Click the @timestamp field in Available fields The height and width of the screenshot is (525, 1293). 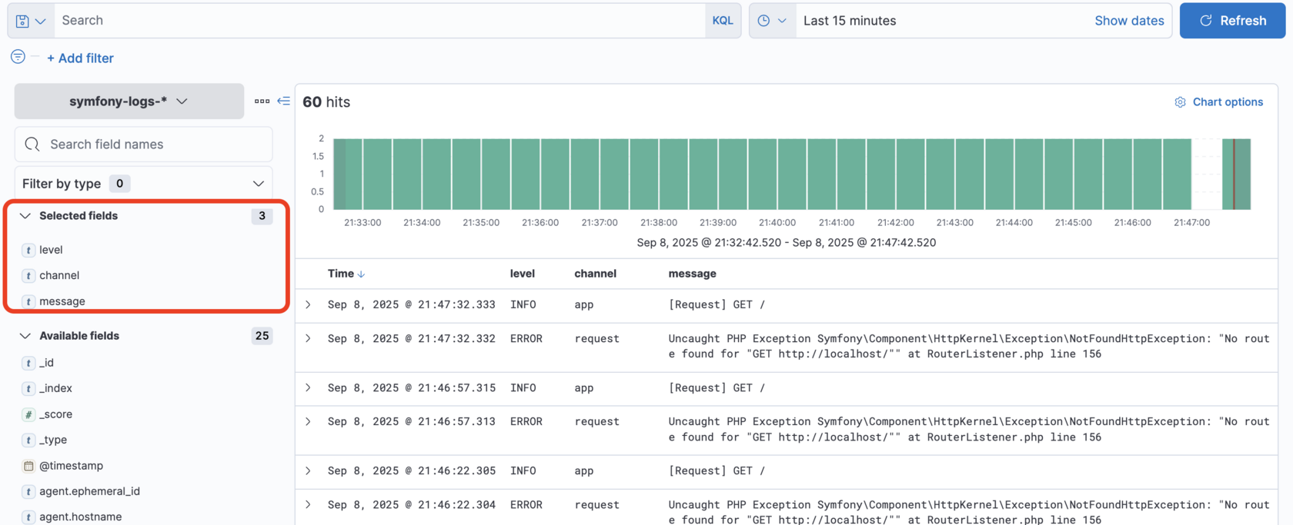pos(71,466)
